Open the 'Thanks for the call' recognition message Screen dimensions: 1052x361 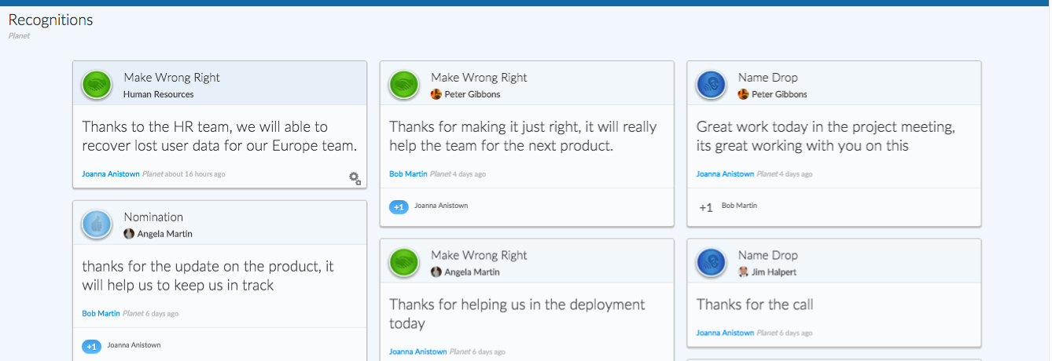[x=755, y=304]
